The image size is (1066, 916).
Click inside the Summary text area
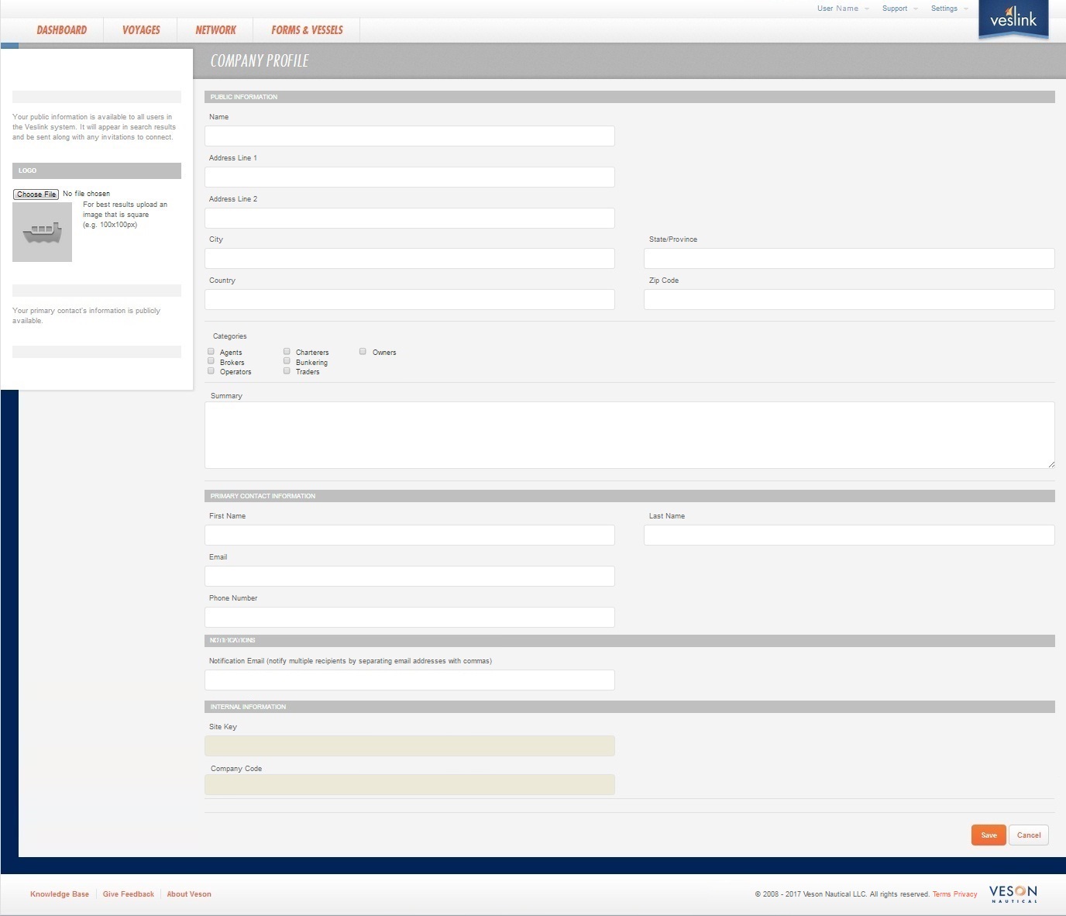pyautogui.click(x=629, y=434)
